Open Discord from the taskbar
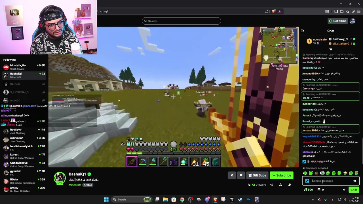Screen dimensions: 363x204 click(x=207, y=199)
